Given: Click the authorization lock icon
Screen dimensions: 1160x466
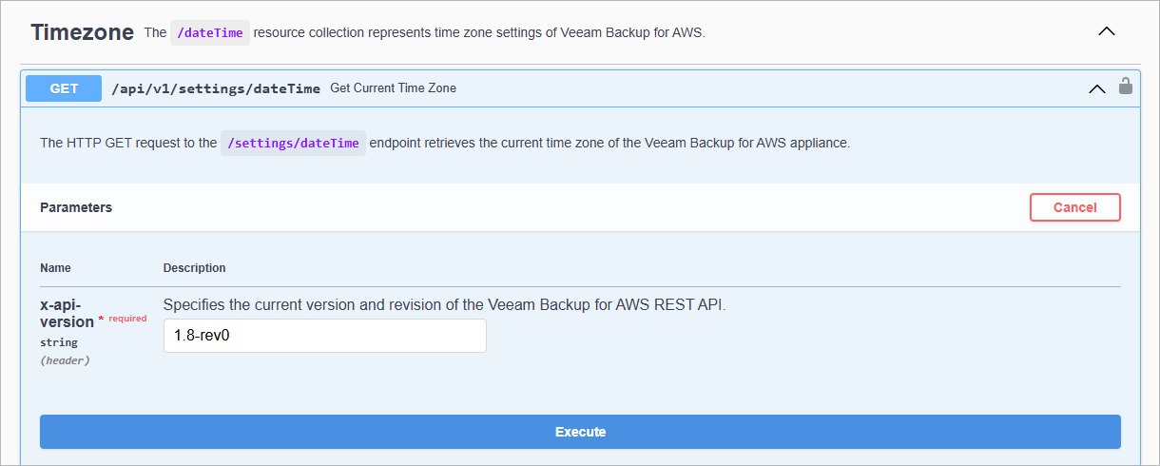Looking at the screenshot, I should (1125, 86).
